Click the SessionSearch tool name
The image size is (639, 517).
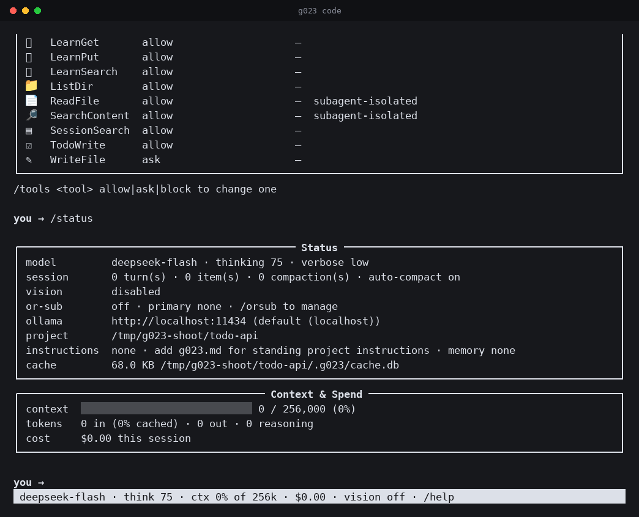pyautogui.click(x=89, y=130)
